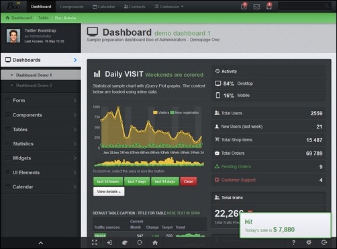The height and width of the screenshot is (249, 337).
Task: Click the sign-in arrow icon in footer
Action: (109, 243)
